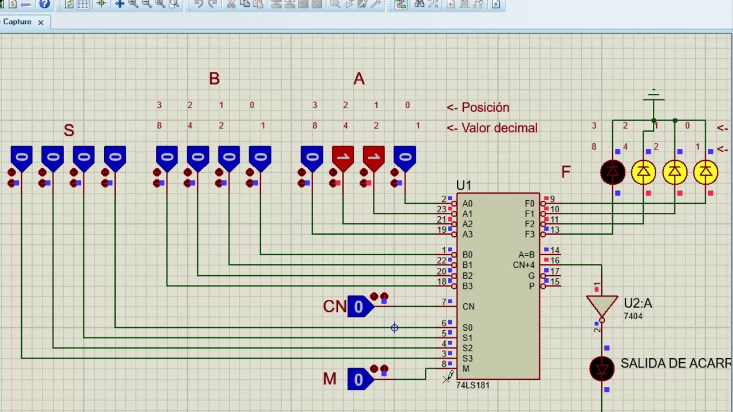The width and height of the screenshot is (733, 412).
Task: Toggle A position 1 red logic state
Action: click(374, 159)
